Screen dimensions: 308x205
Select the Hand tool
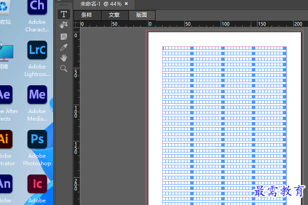click(64, 58)
